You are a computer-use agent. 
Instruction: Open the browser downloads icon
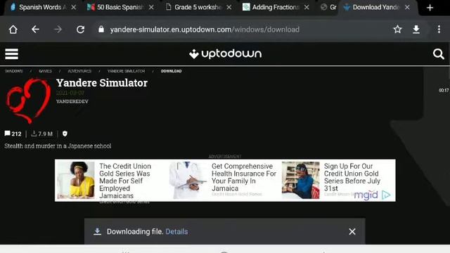(416, 30)
